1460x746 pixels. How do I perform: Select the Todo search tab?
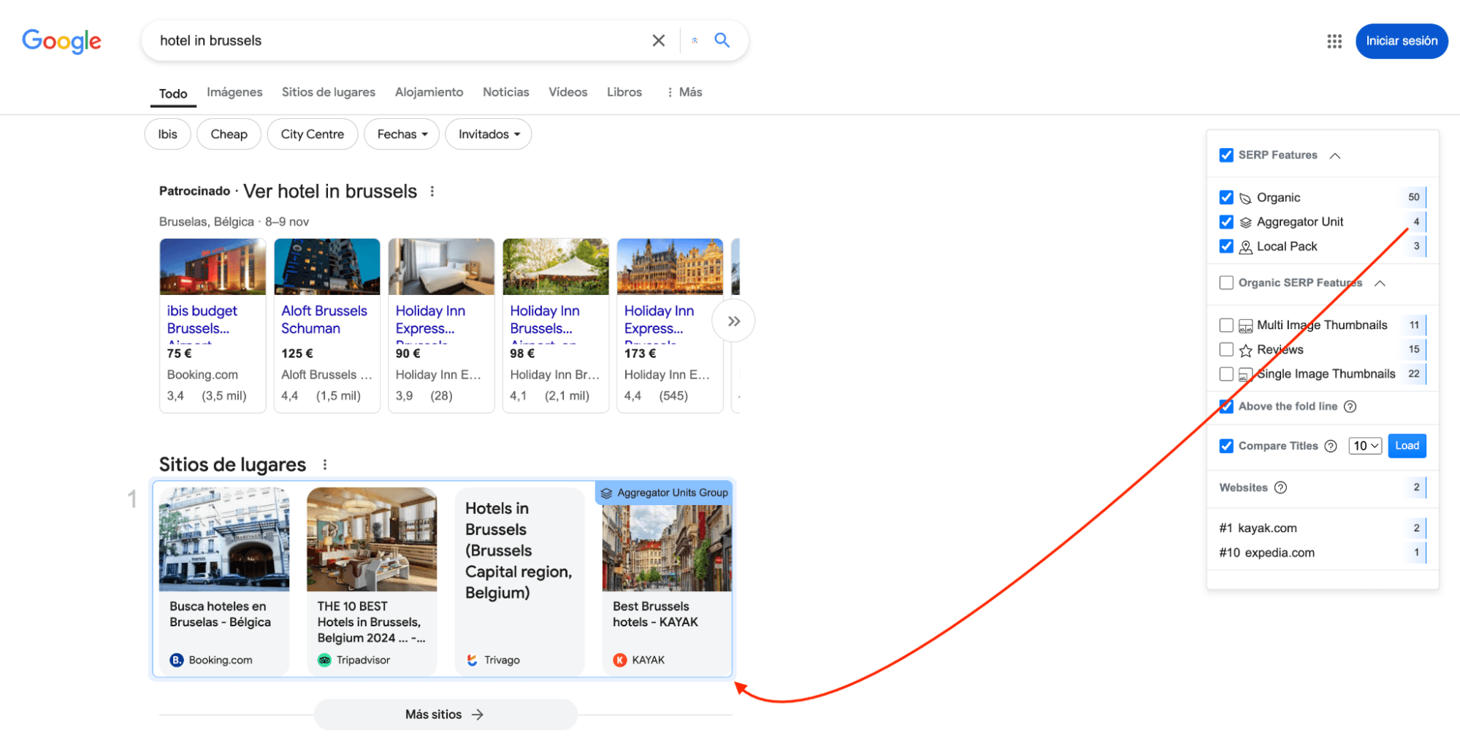point(173,93)
